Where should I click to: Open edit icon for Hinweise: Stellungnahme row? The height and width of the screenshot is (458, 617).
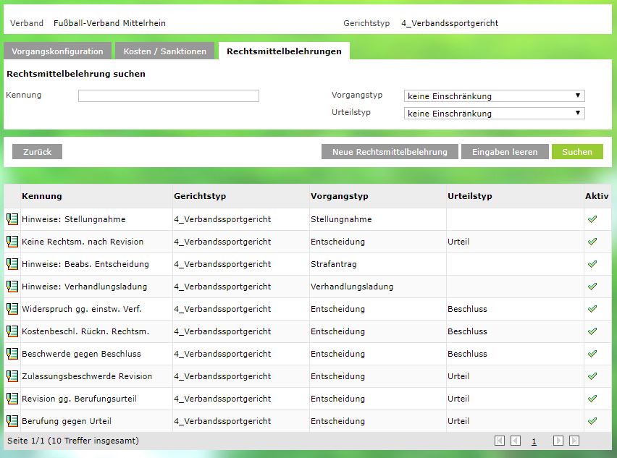[x=12, y=219]
